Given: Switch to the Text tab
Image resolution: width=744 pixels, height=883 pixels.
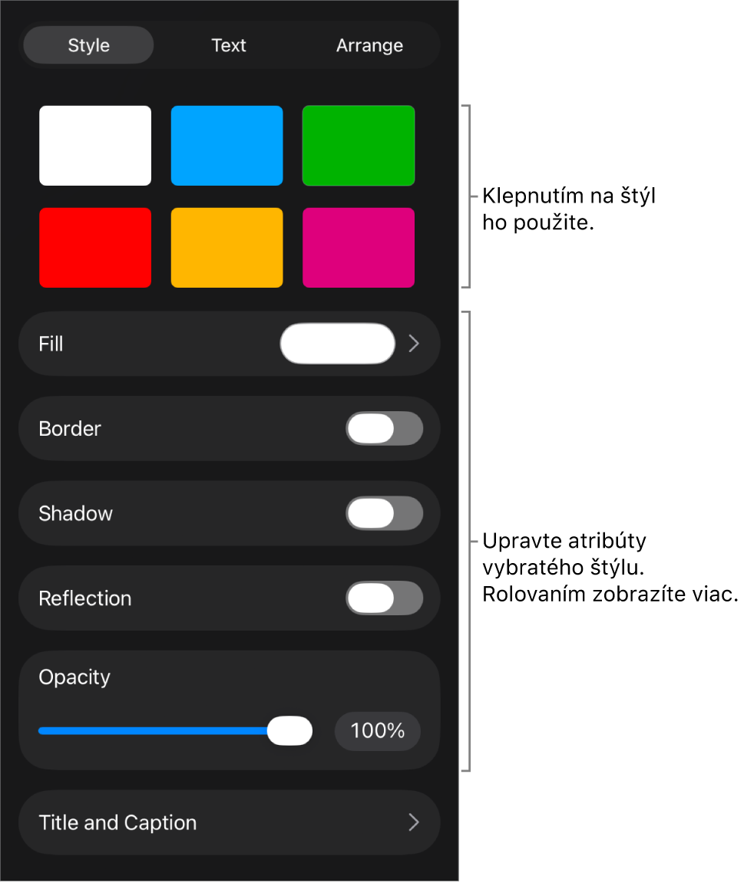Looking at the screenshot, I should coord(229,45).
